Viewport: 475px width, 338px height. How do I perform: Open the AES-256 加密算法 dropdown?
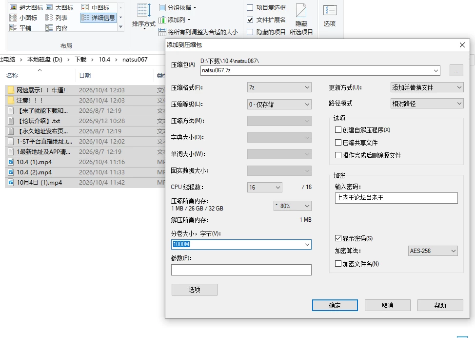[433, 251]
